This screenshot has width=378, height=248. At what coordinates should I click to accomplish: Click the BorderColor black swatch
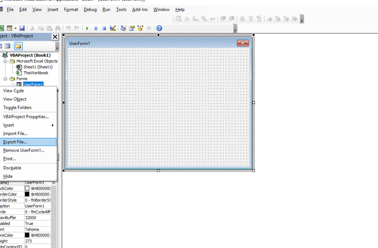(x=27, y=194)
